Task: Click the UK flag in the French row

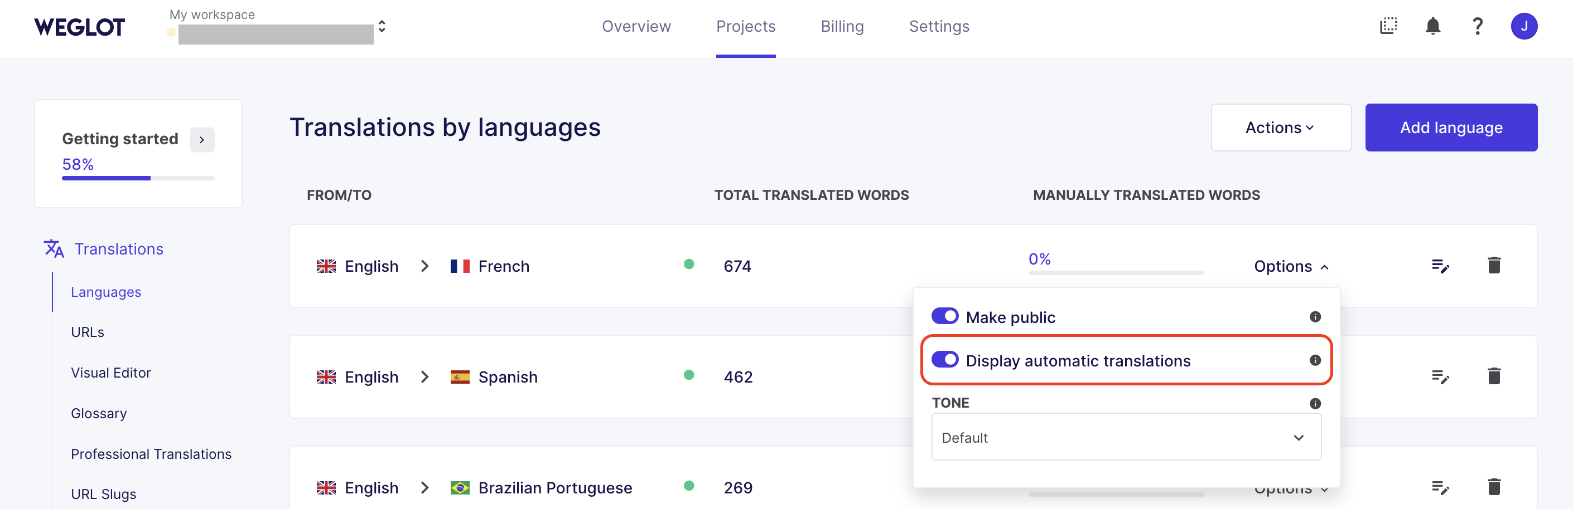Action: 326,266
